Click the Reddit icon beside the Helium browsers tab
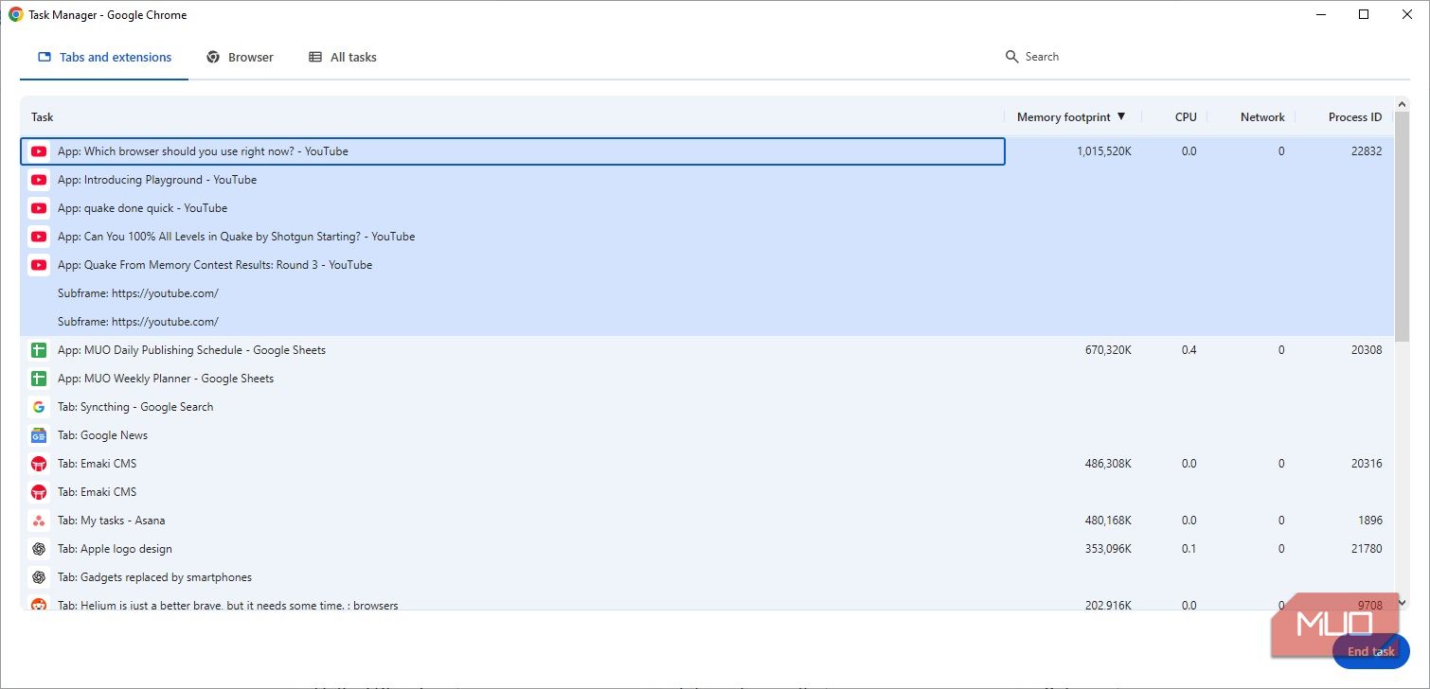Viewport: 1430px width, 689px height. 39,605
